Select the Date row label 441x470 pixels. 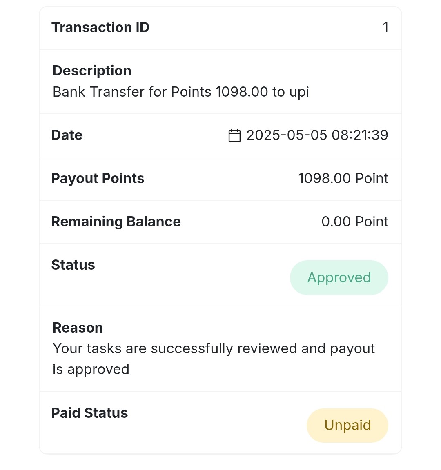coord(67,135)
